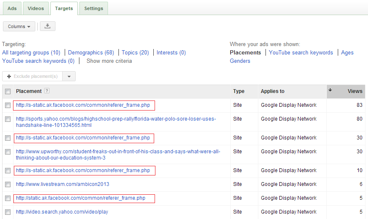Check the facebook placement with 10 views

[x=8, y=170]
